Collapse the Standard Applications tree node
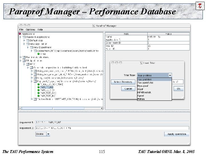This screenshot has height=155, width=206. 20,37
